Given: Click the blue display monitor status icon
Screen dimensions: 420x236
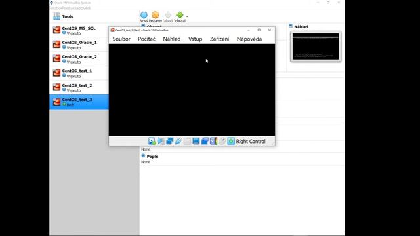Looking at the screenshot, I should coord(196,141).
